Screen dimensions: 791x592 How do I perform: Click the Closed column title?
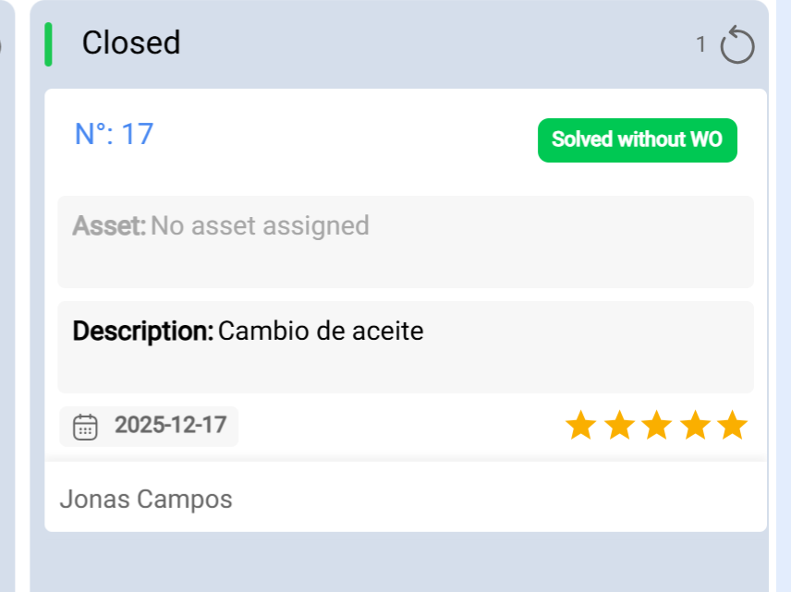[131, 43]
